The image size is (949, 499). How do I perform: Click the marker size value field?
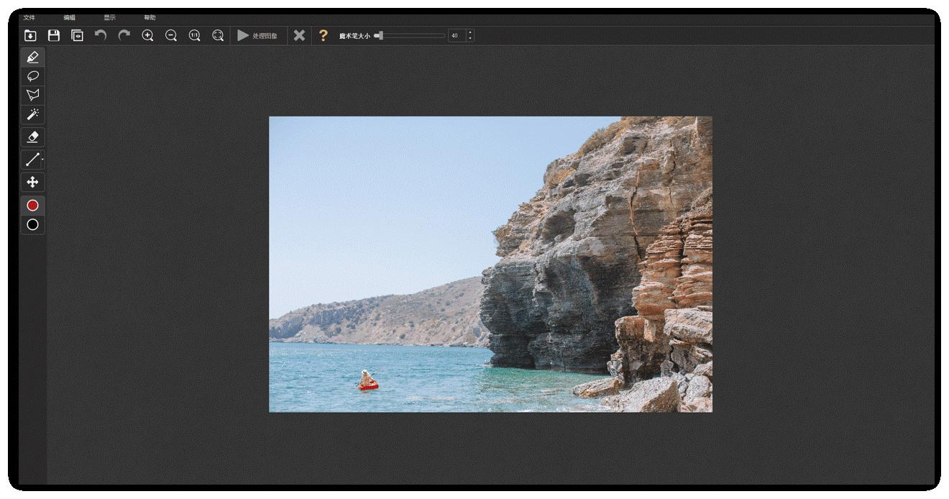tap(457, 35)
